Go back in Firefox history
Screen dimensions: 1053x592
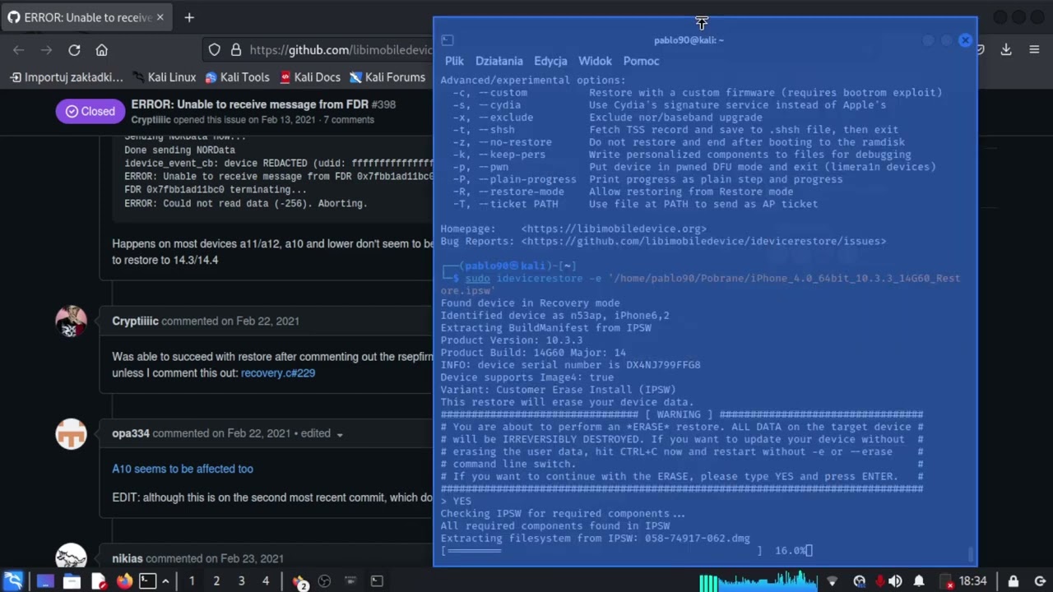(19, 50)
